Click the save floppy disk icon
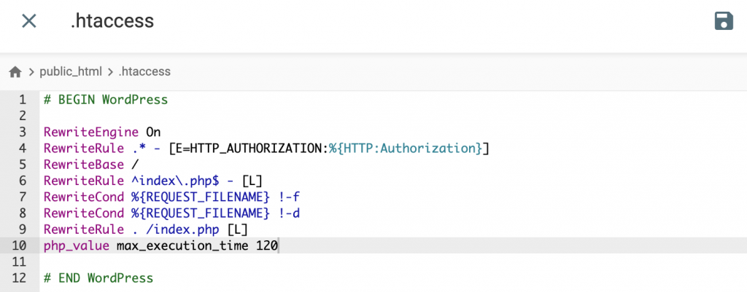This screenshot has height=292, width=747. [723, 21]
